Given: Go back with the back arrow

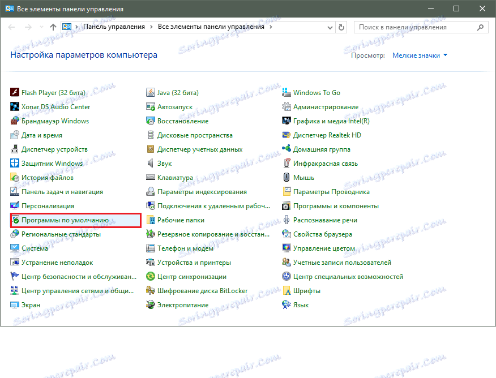Looking at the screenshot, I should tap(11, 27).
